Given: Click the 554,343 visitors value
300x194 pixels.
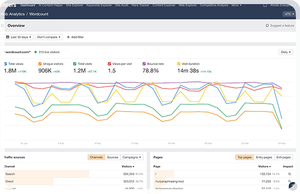Looking at the screenshot, I should point(129,174).
